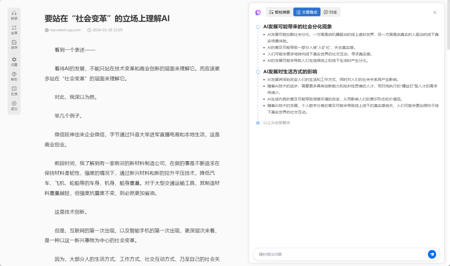This screenshot has width=450, height=266.
Task: Save the article using 保存 icon
Action: [x=14, y=44]
